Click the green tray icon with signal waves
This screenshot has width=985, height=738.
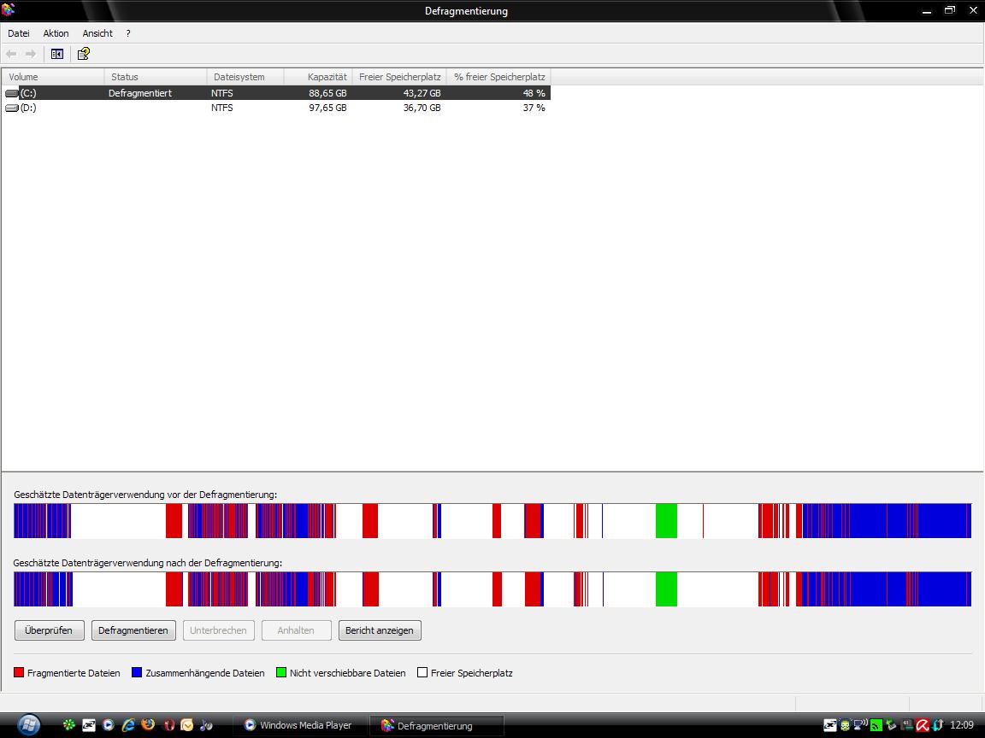876,725
